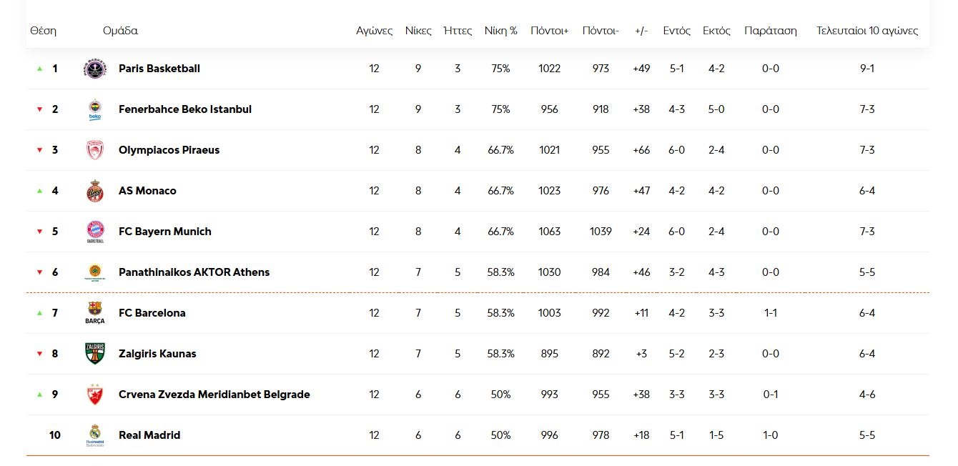The image size is (958, 466).
Task: Open the Paris Basketball team link
Action: click(159, 69)
